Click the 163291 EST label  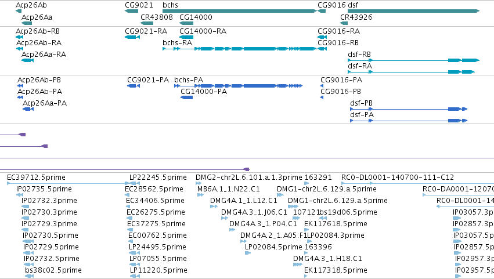(x=318, y=177)
